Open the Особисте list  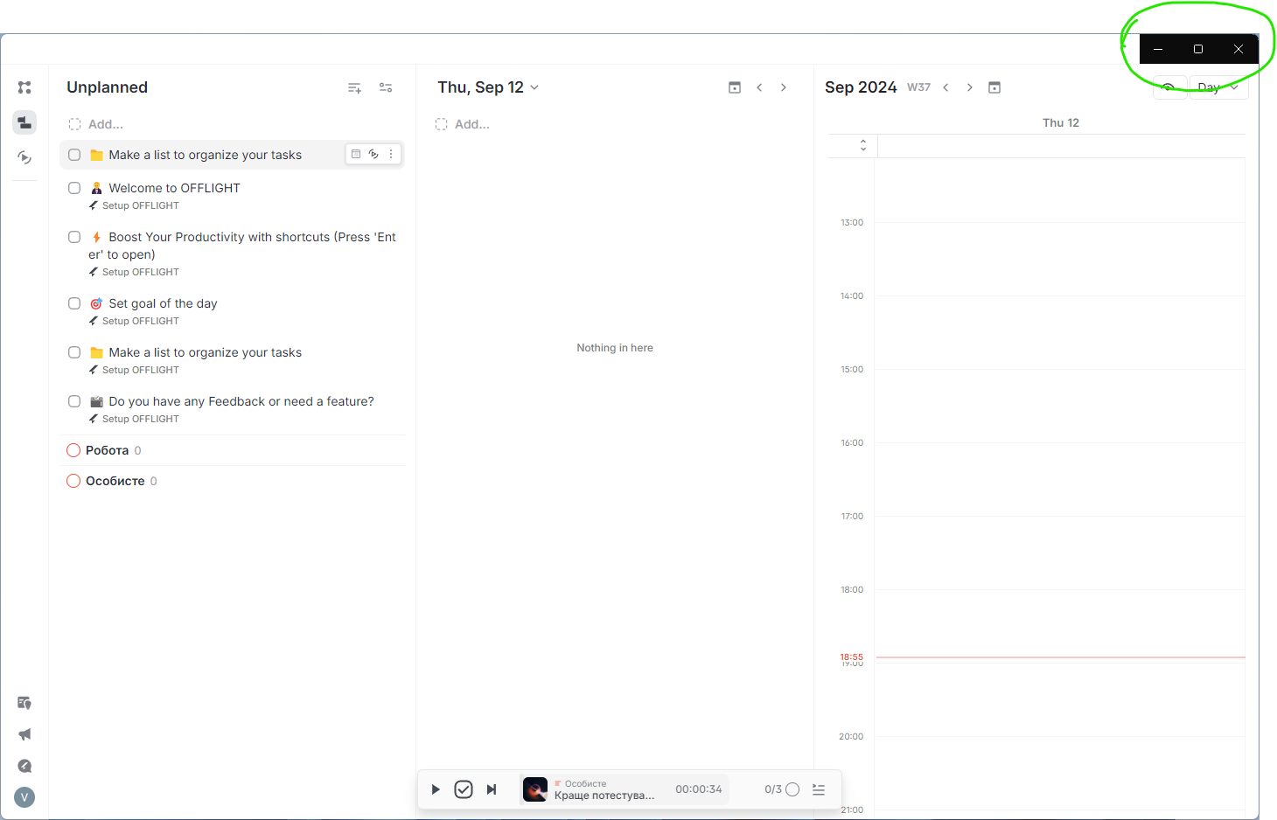(115, 481)
